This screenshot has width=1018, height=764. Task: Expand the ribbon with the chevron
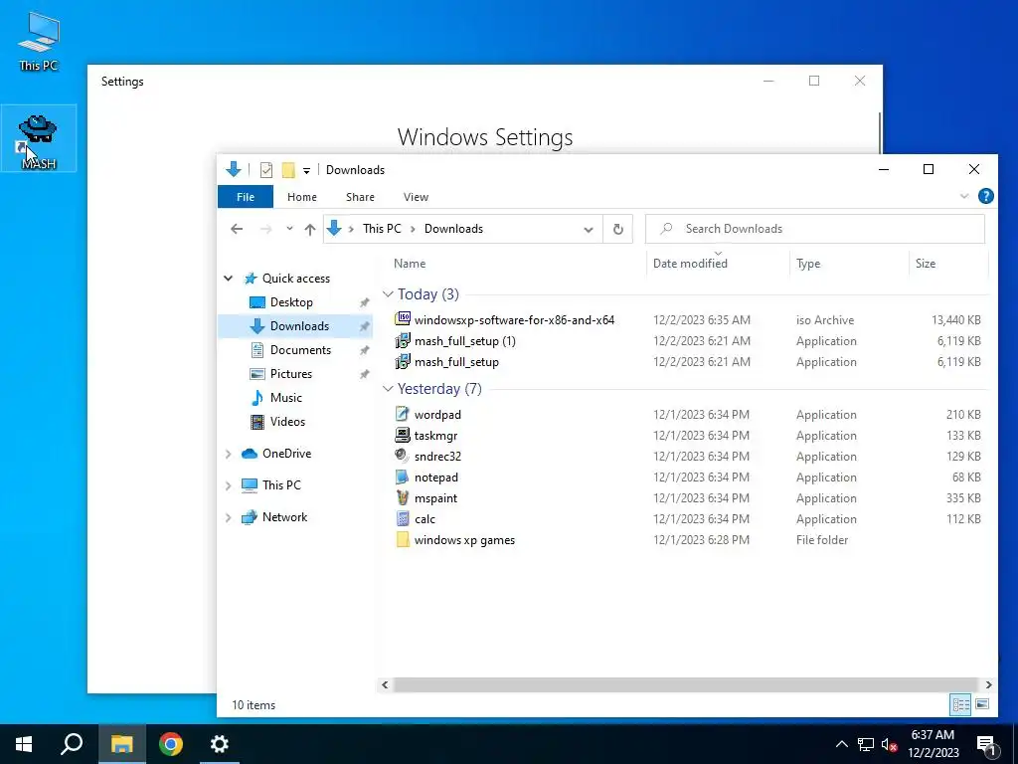[964, 196]
